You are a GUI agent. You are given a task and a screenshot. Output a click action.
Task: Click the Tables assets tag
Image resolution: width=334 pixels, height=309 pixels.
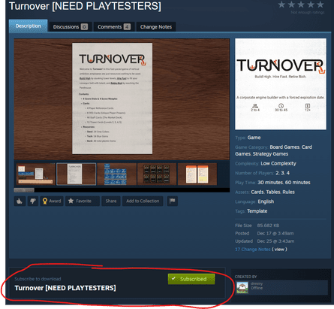point(273,192)
